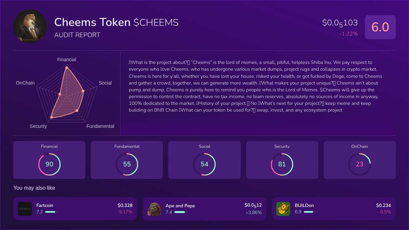This screenshot has height=230, width=409.
Task: Click the Ape and Pepe avatar icon
Action: tap(154, 209)
